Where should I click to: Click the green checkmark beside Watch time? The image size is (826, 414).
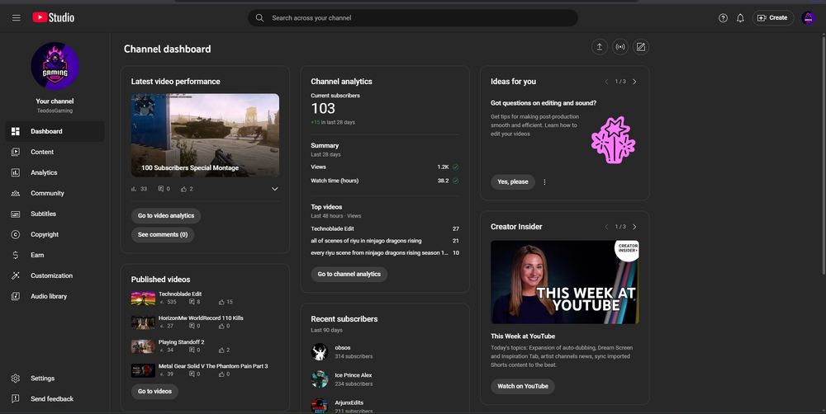pyautogui.click(x=456, y=181)
